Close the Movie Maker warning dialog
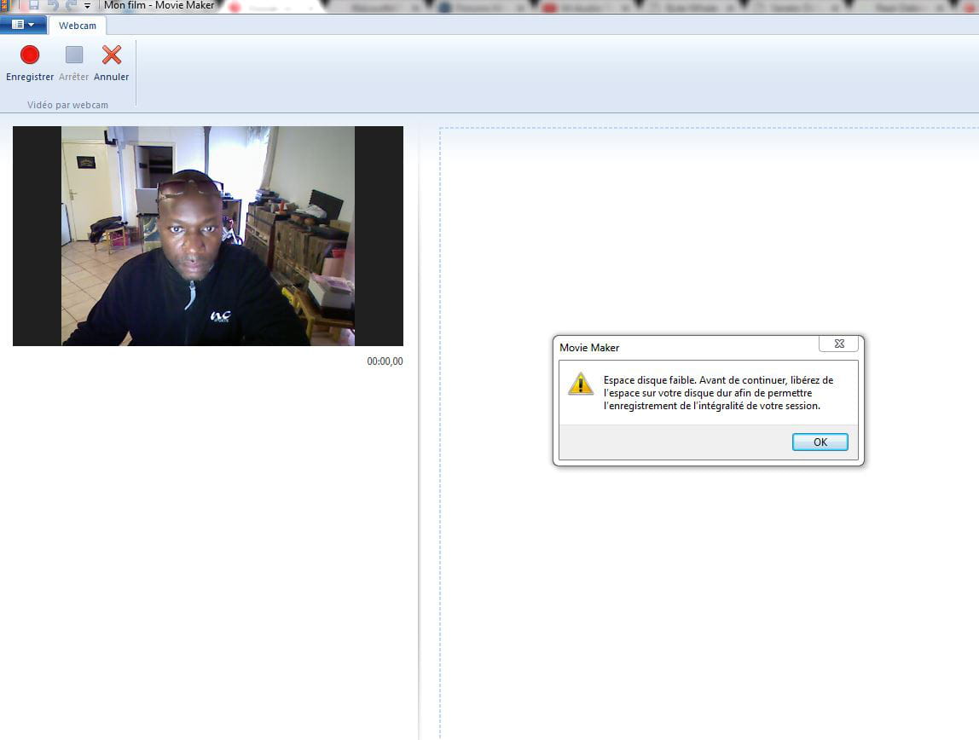This screenshot has width=979, height=740. (839, 344)
